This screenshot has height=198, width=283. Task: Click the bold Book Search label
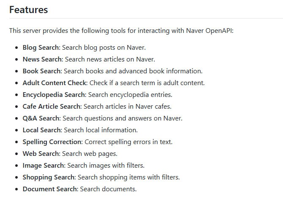pos(42,71)
